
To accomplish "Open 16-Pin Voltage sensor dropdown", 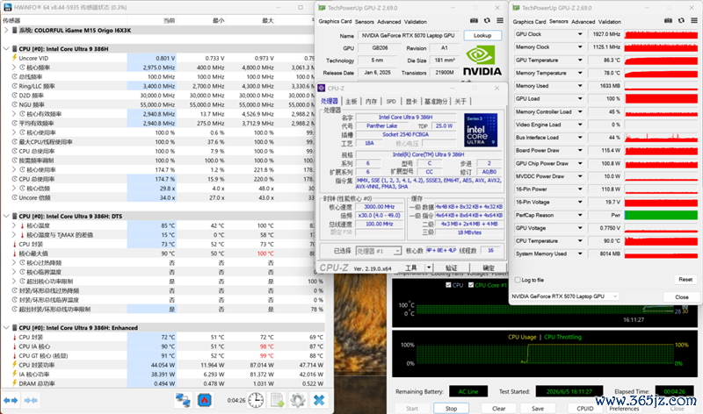I will (x=580, y=203).
